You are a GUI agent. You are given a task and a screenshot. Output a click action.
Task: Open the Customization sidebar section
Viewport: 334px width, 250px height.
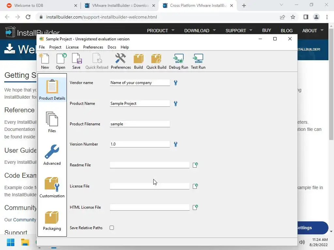(x=52, y=187)
